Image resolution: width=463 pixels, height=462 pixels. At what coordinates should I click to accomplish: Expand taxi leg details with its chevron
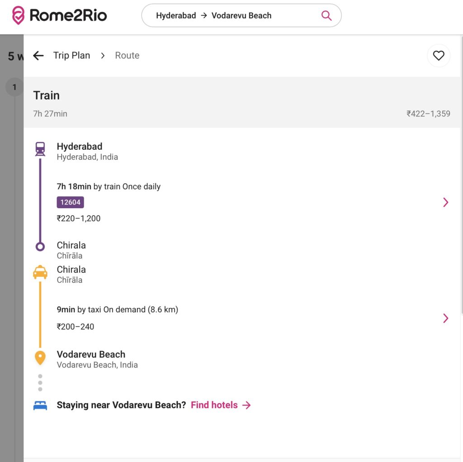(x=445, y=319)
